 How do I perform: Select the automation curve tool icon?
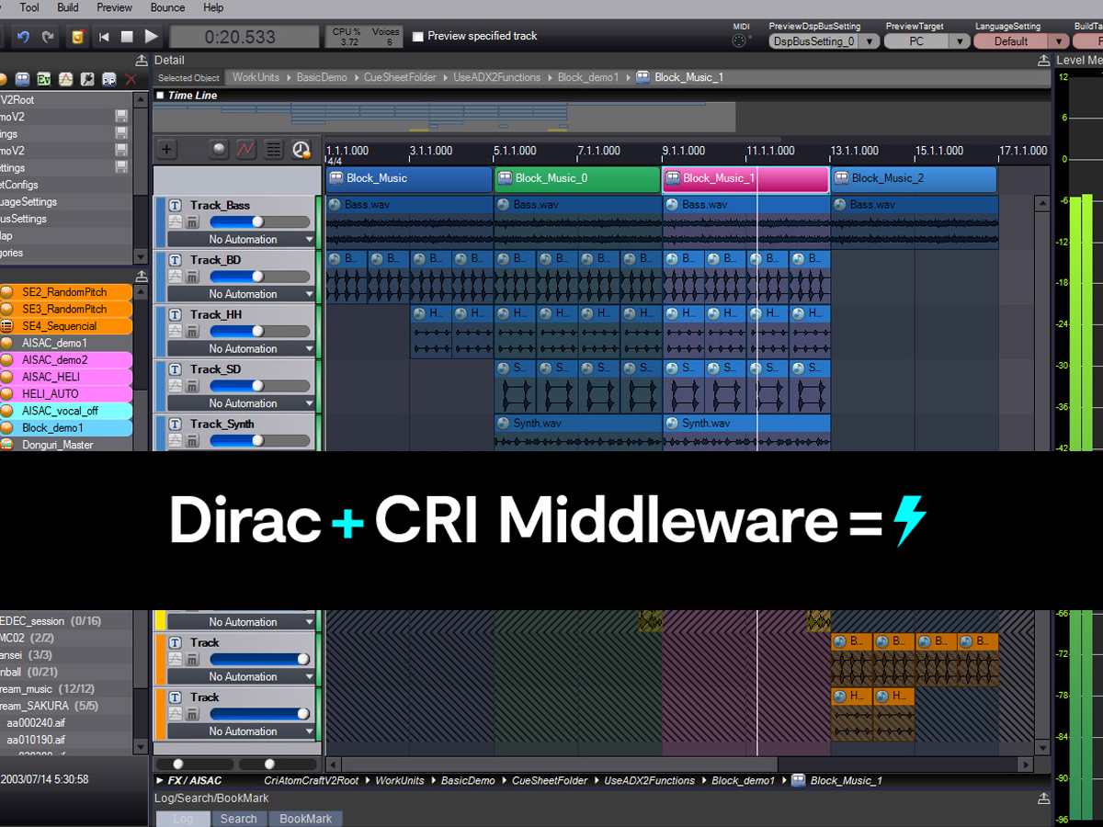[x=245, y=151]
